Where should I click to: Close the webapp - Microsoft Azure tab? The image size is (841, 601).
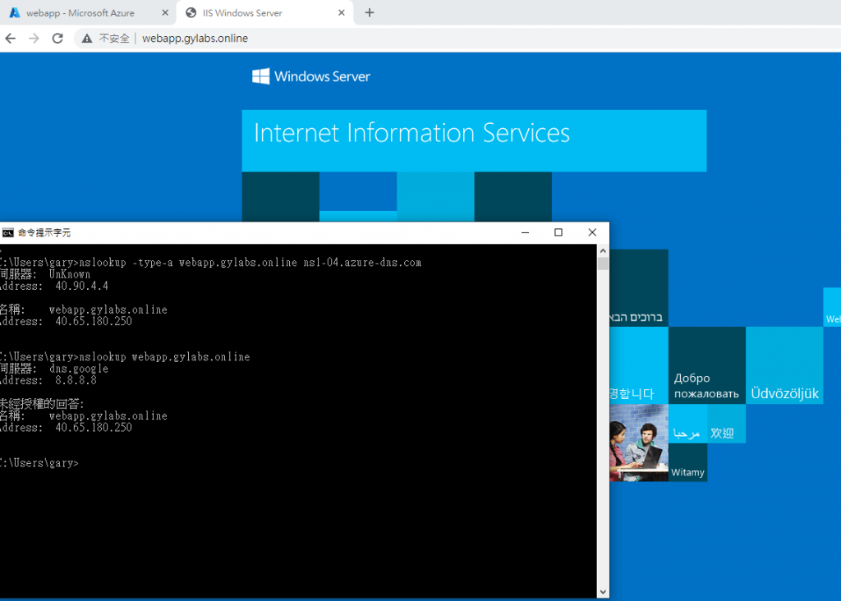pyautogui.click(x=164, y=13)
